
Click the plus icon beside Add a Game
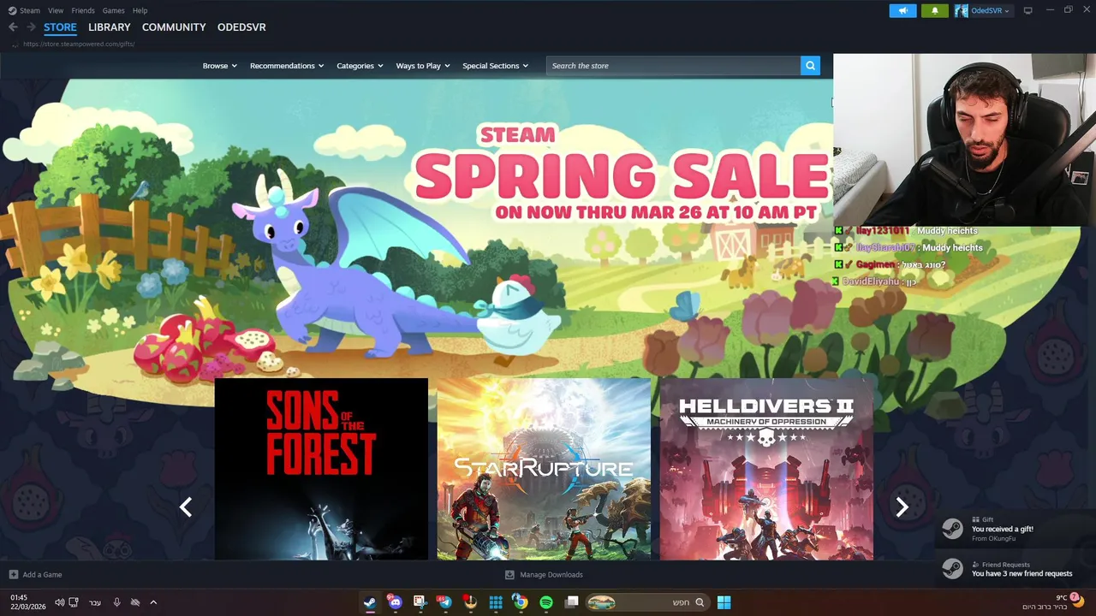(13, 575)
